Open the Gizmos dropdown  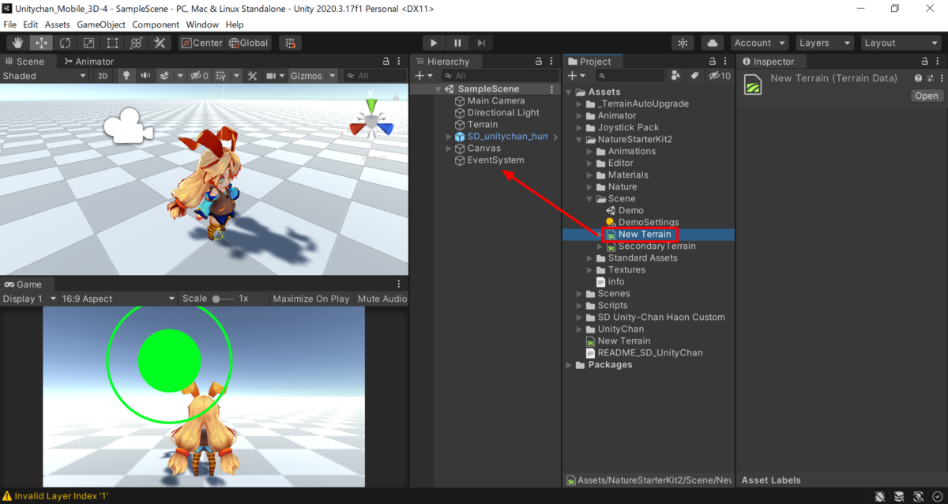click(x=313, y=76)
